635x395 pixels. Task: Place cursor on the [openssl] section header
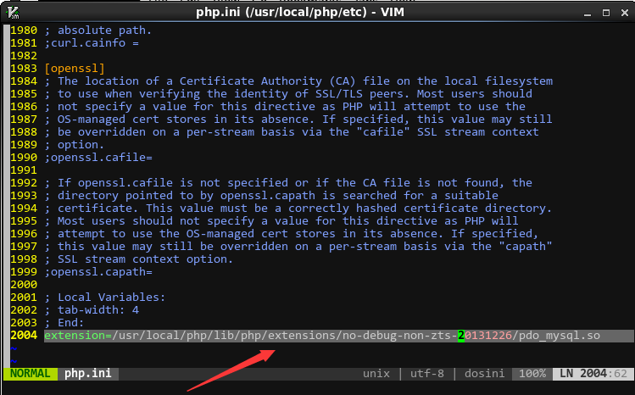coord(75,68)
